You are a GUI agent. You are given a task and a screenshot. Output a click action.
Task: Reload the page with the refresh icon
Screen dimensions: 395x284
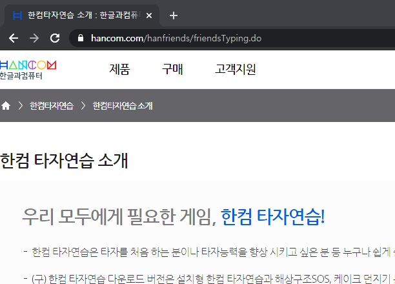(55, 38)
